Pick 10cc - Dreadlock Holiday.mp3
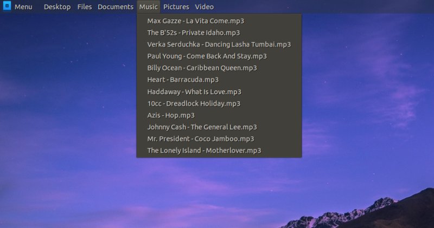Image resolution: width=434 pixels, height=228 pixels. click(194, 103)
